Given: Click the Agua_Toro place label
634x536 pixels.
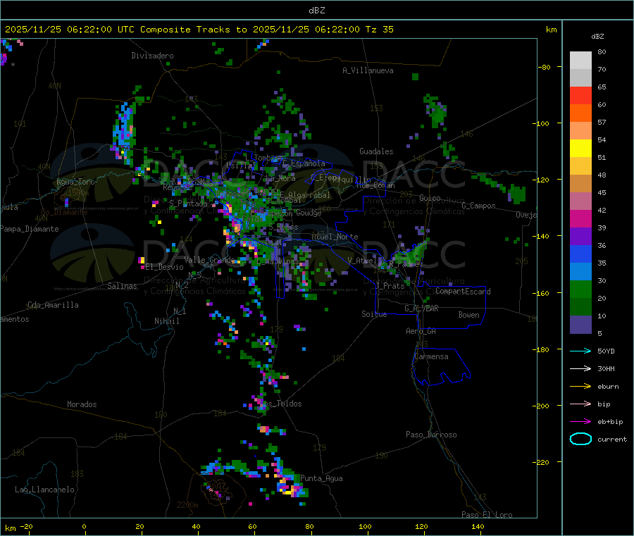Looking at the screenshot, I should click(x=75, y=182).
